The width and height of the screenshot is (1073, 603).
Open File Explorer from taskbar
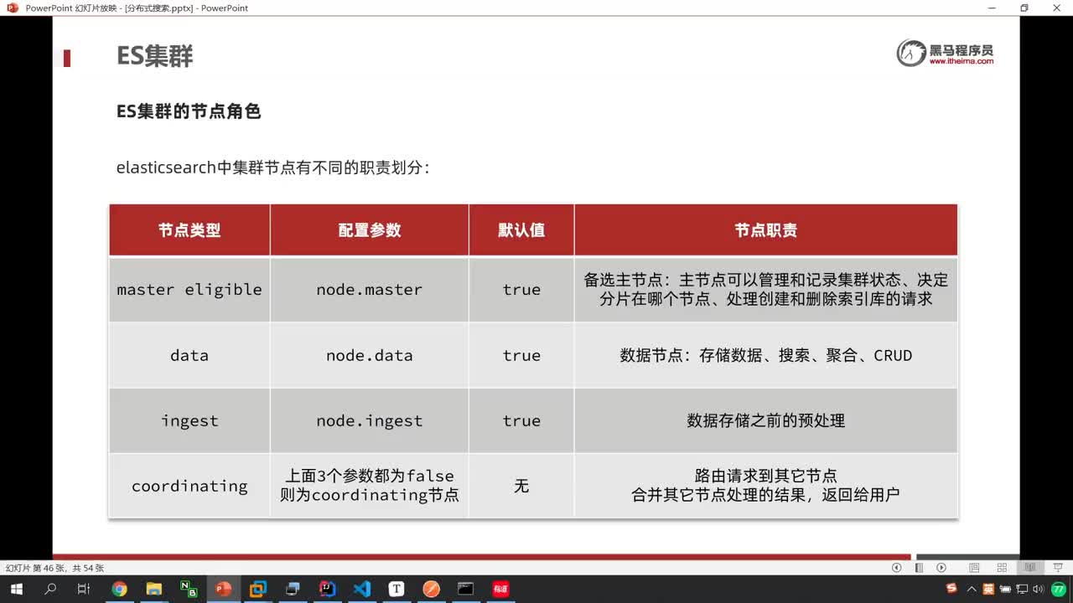click(x=153, y=589)
